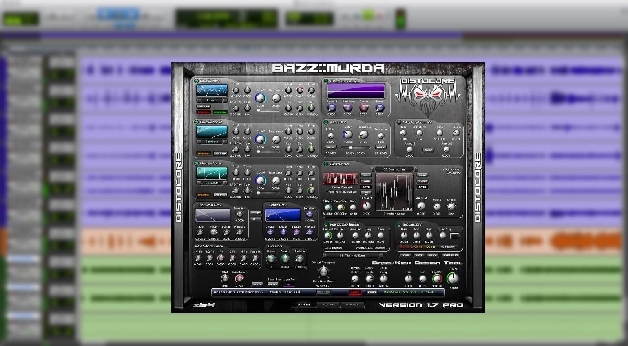
Task: Turn off the Distortion section
Action: (326, 164)
